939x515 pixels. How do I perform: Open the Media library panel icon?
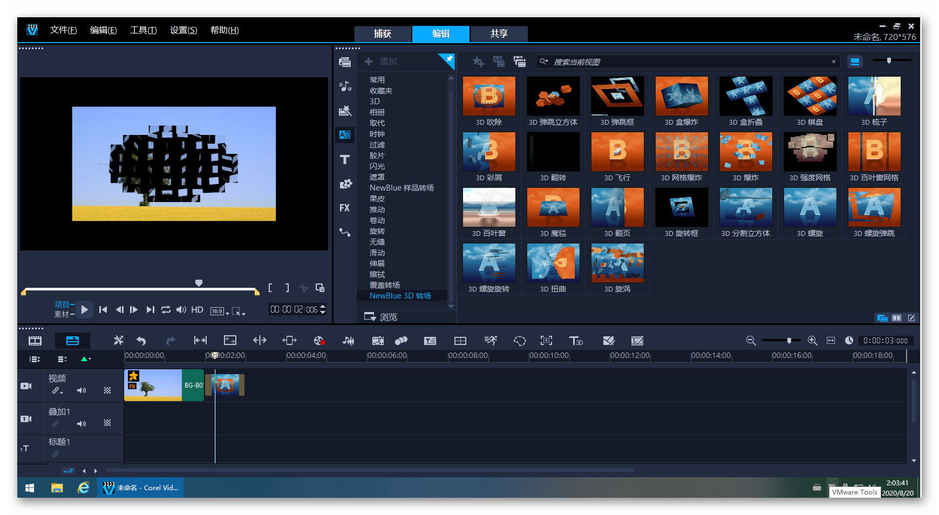[x=345, y=62]
